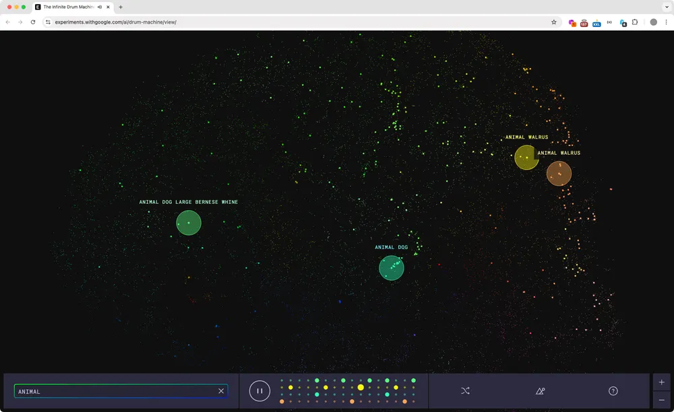The height and width of the screenshot is (412, 674).
Task: Toggle the last step in the top green sequencer row
Action: 414,380
